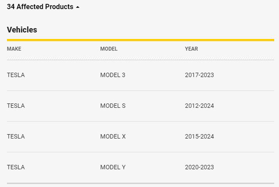
Task: Click the MAKE column header
Action: click(14, 49)
